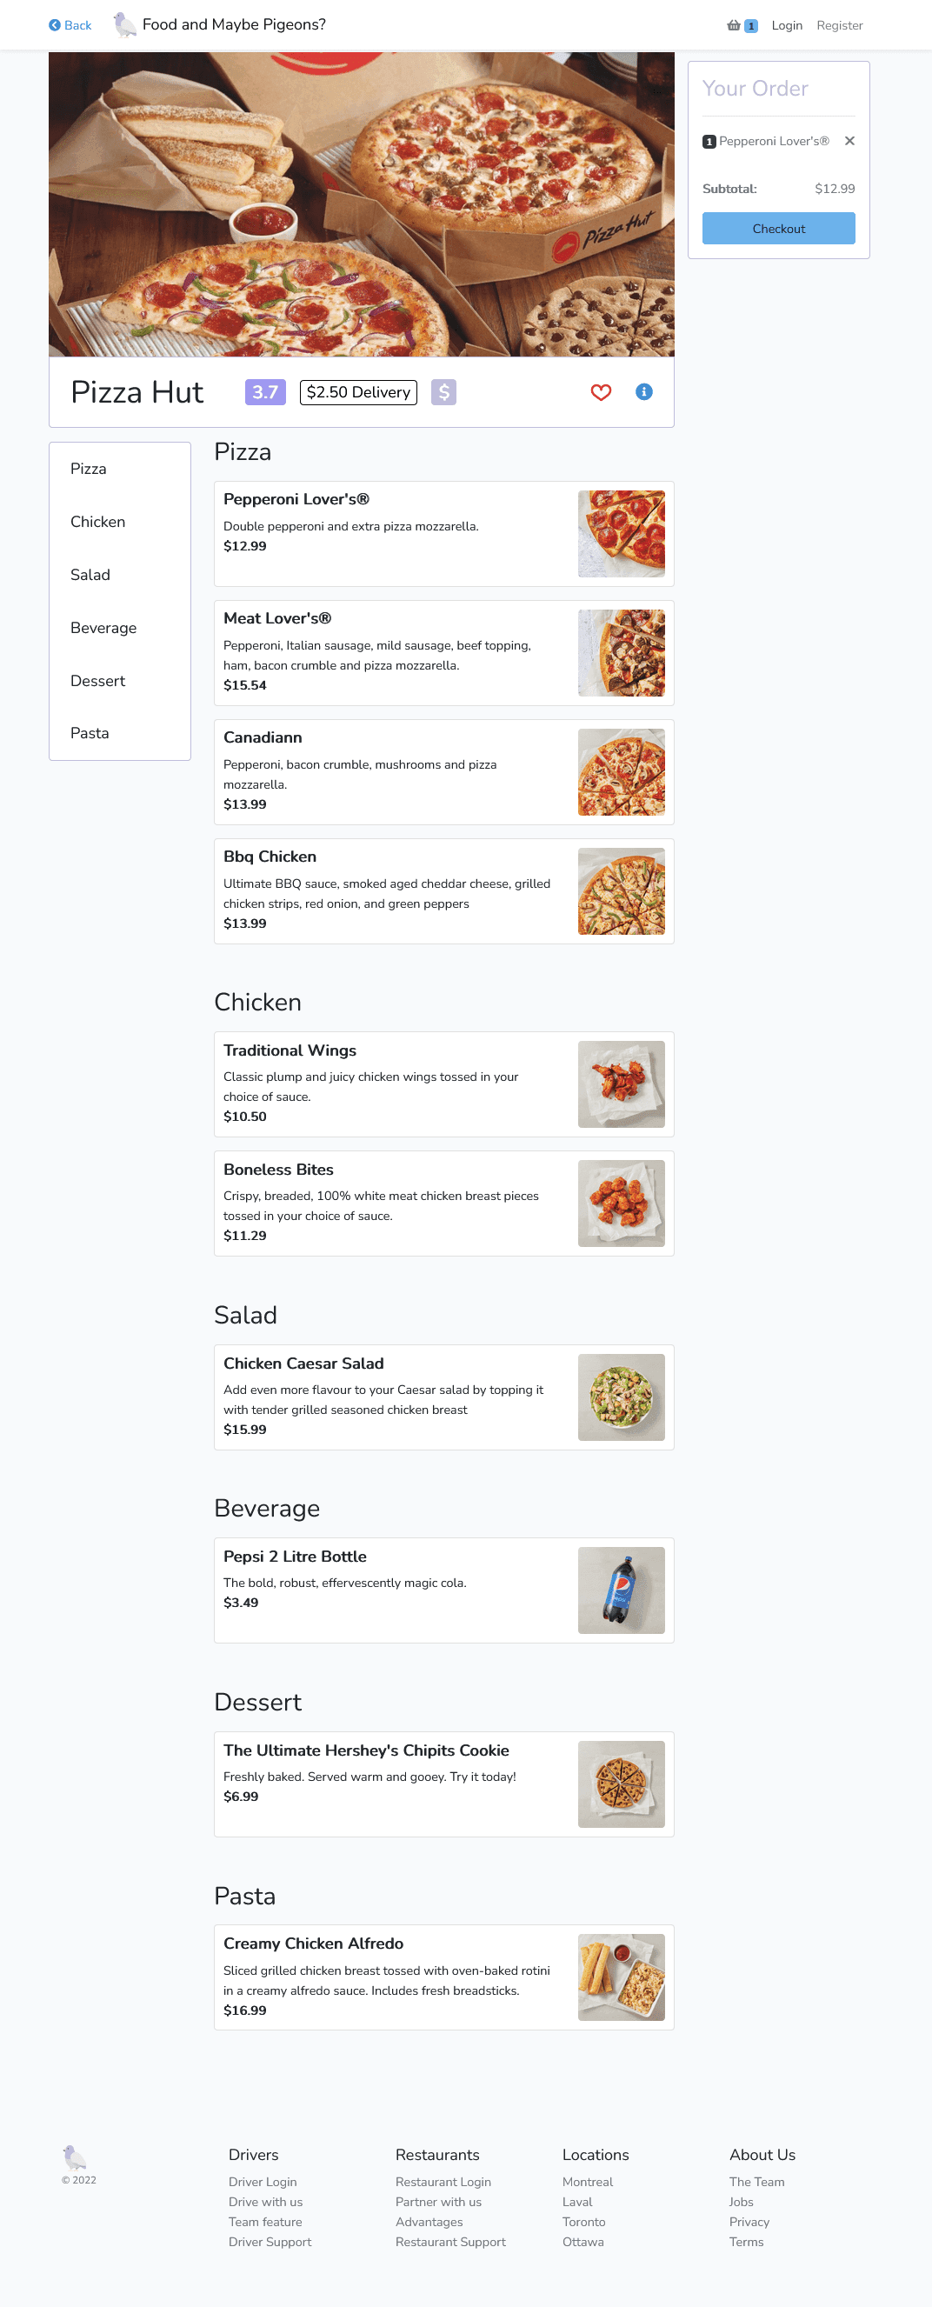932x2307 pixels.
Task: Click the pigeon logo in header
Action: (124, 25)
